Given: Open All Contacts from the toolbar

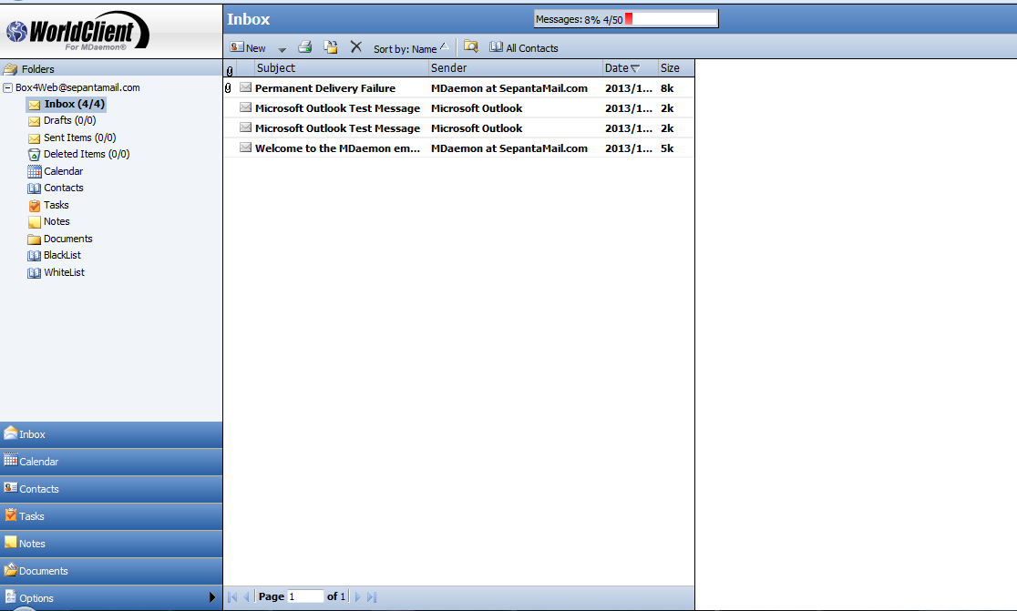Looking at the screenshot, I should pos(523,48).
